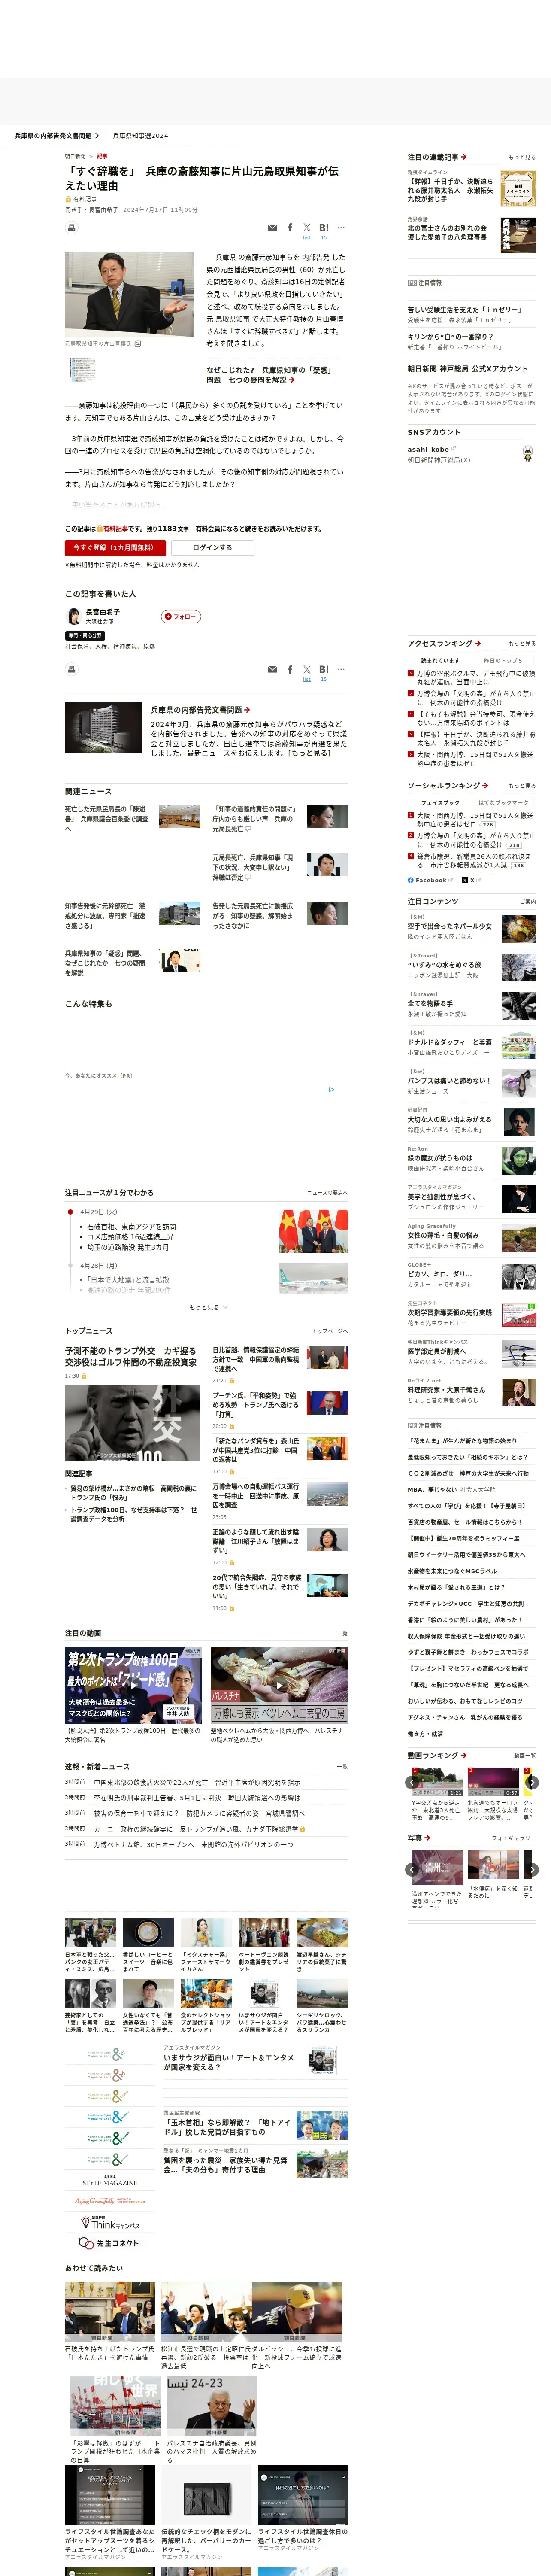
Task: Click the mail icon below the author profile
Action: (x=272, y=670)
